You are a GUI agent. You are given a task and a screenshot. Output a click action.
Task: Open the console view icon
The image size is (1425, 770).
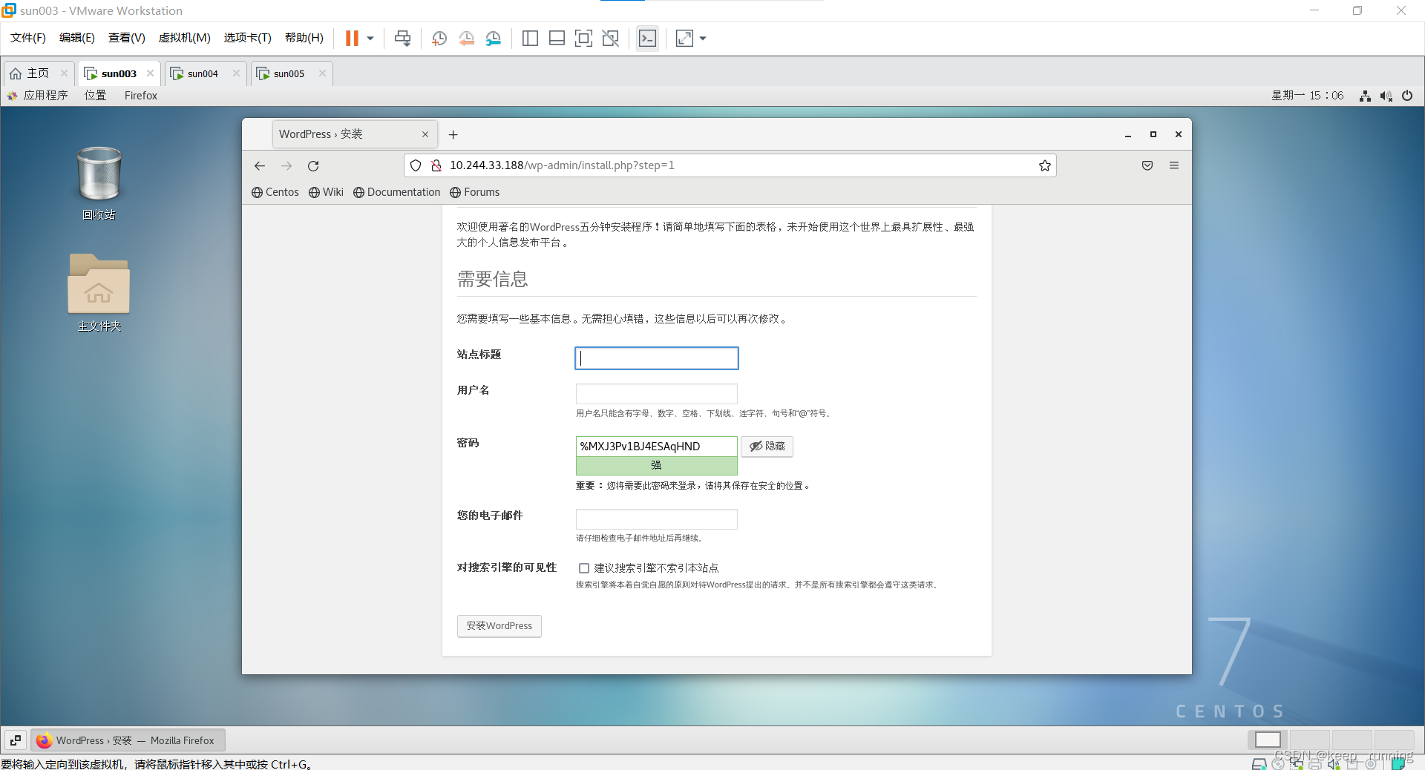pyautogui.click(x=647, y=38)
